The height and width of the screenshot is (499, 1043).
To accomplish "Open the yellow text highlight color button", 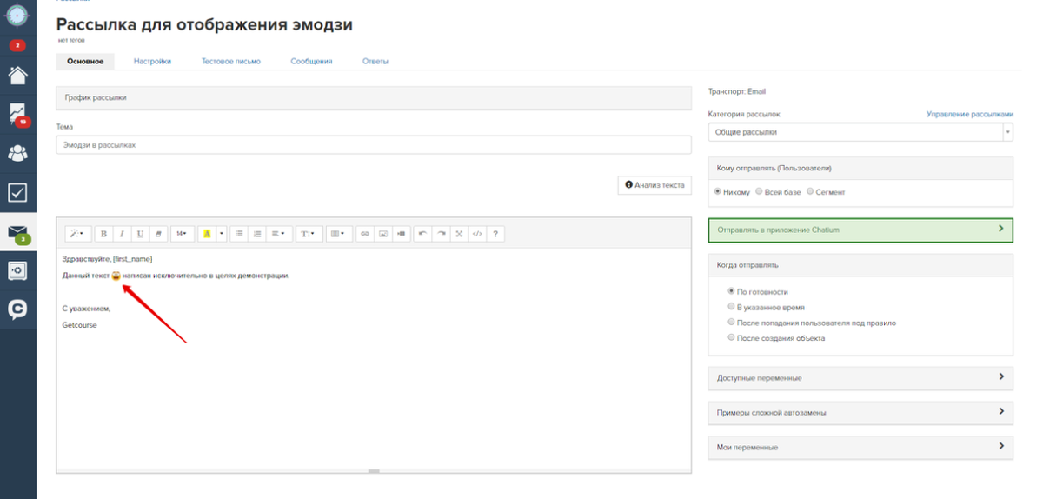I will (206, 234).
